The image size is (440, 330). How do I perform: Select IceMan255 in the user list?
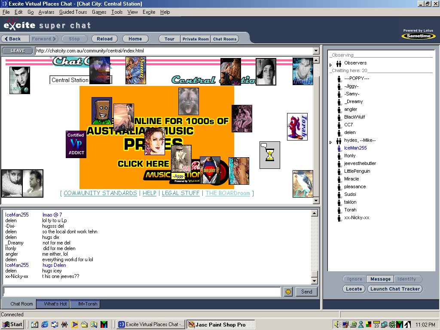tap(355, 148)
